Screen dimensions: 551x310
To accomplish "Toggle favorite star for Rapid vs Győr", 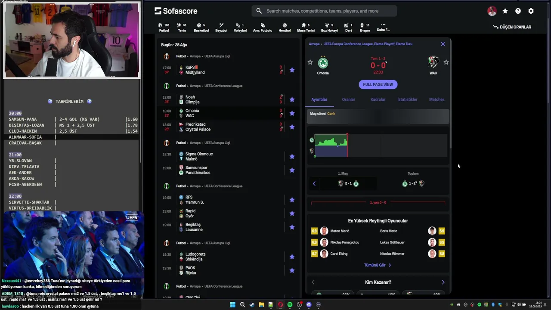I will pyautogui.click(x=292, y=214).
